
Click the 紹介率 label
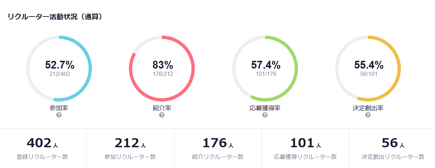tap(162, 108)
